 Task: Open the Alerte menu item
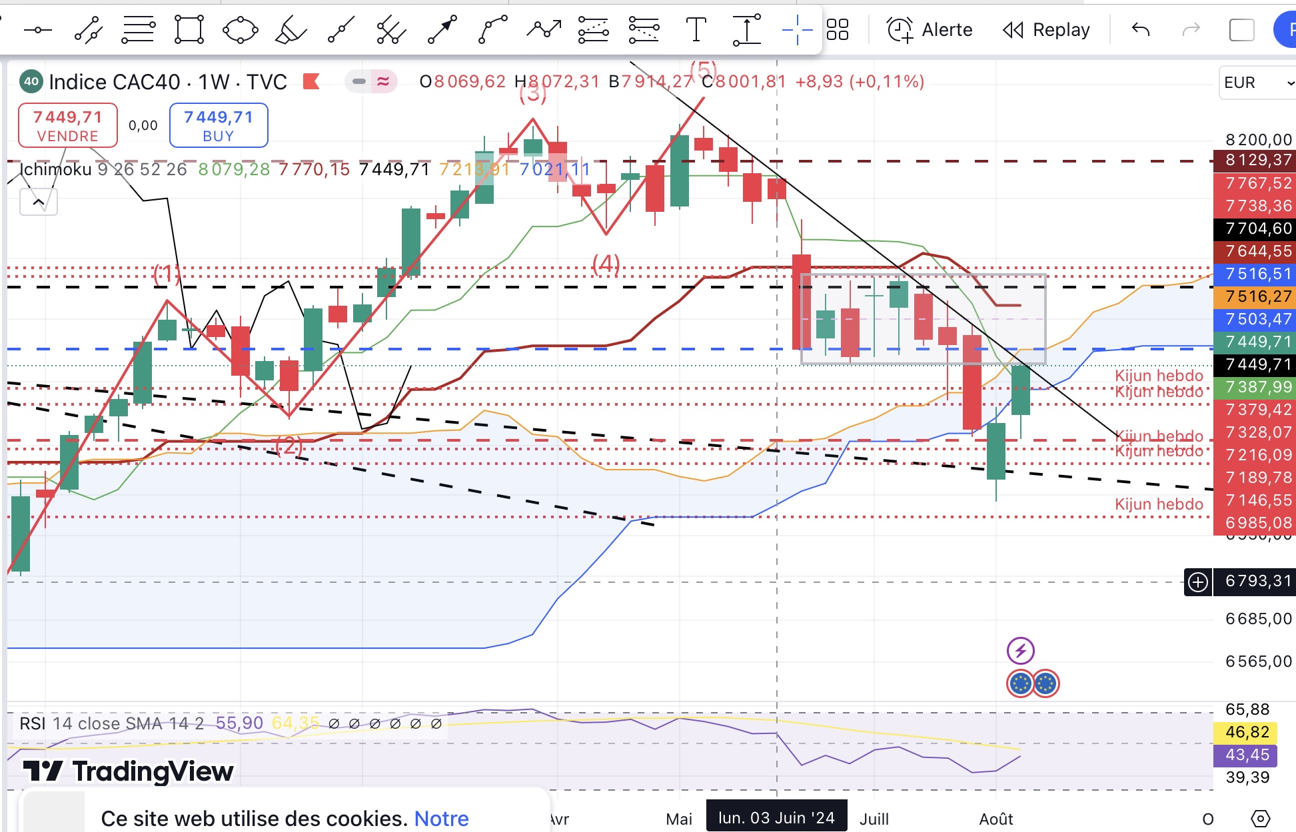[930, 30]
